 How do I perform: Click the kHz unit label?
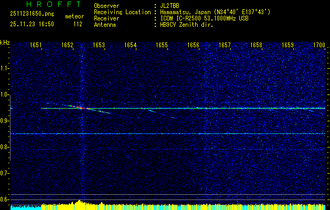(x=5, y=42)
